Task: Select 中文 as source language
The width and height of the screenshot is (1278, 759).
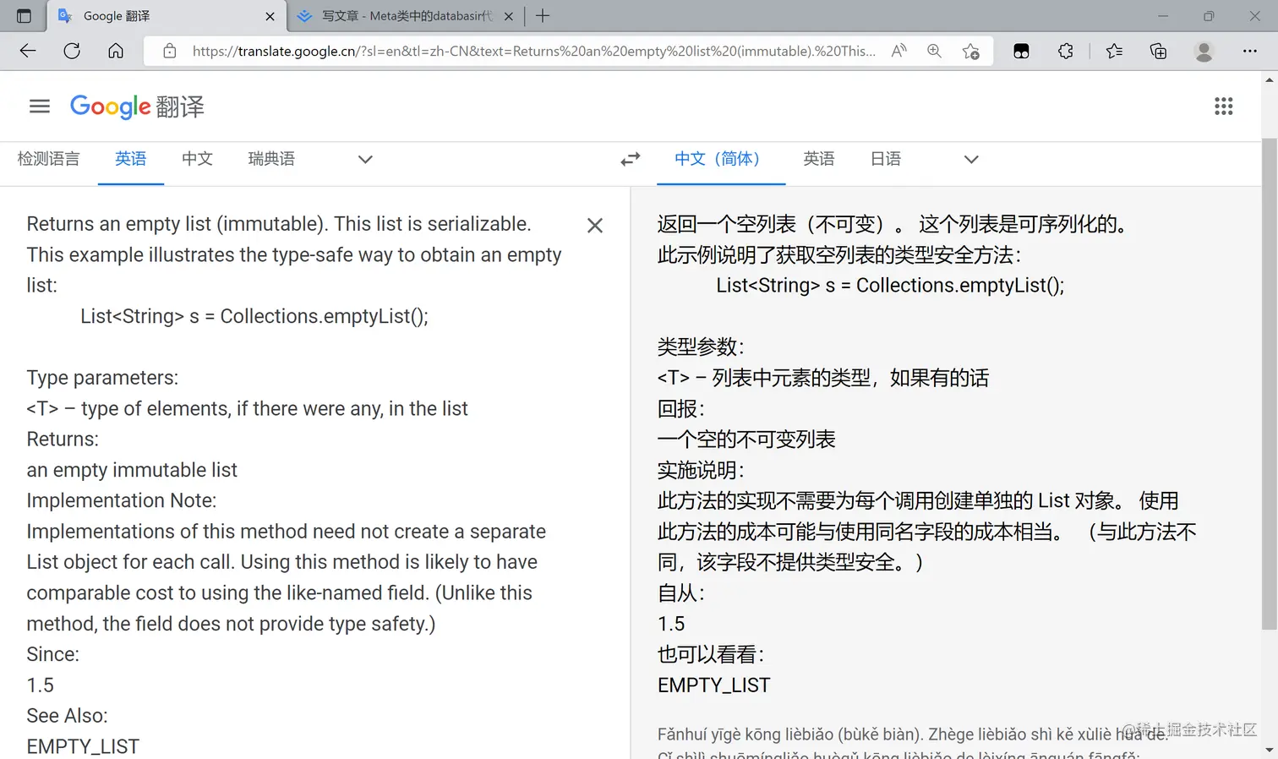Action: pyautogui.click(x=197, y=159)
